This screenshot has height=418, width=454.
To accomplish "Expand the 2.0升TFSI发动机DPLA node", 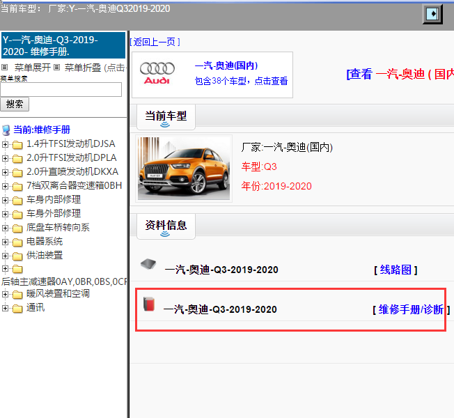I will 5,158.
